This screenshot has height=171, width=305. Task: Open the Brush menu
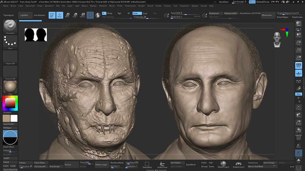[x=13, y=6]
